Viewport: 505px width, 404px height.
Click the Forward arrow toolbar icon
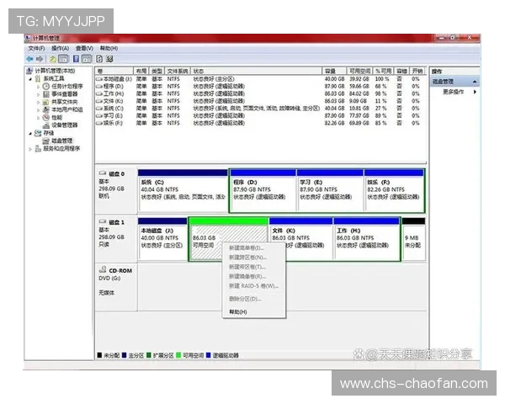pyautogui.click(x=40, y=59)
